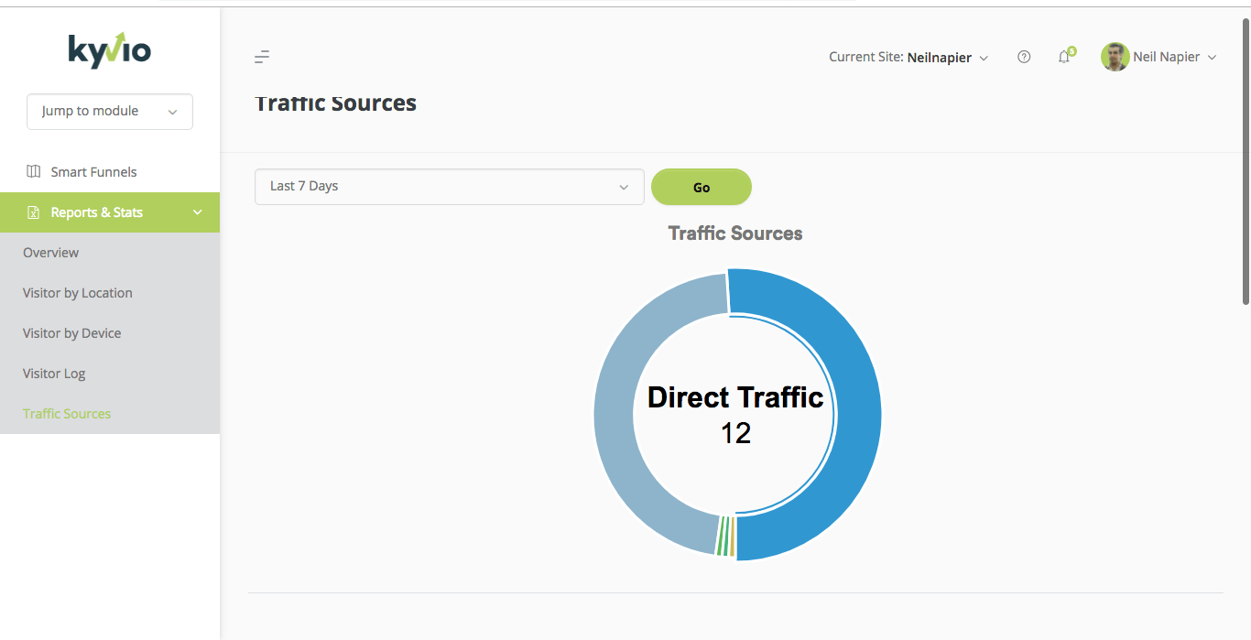
Task: Open the Last 7 Days date range dropdown
Action: (x=450, y=187)
